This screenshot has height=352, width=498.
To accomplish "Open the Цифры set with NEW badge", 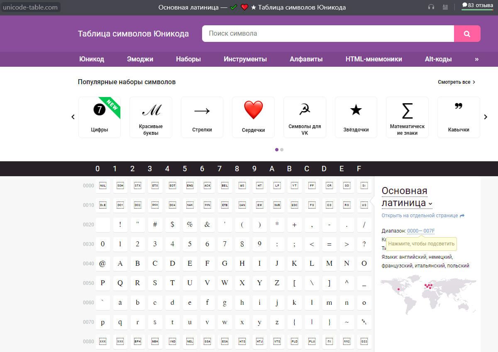I will pos(100,117).
